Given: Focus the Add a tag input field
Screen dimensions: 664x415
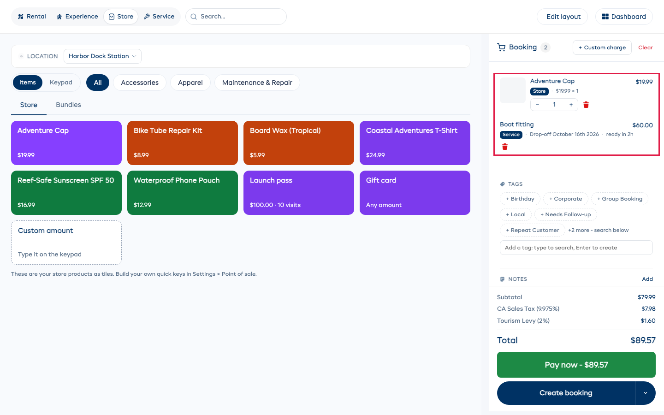Looking at the screenshot, I should coord(576,248).
